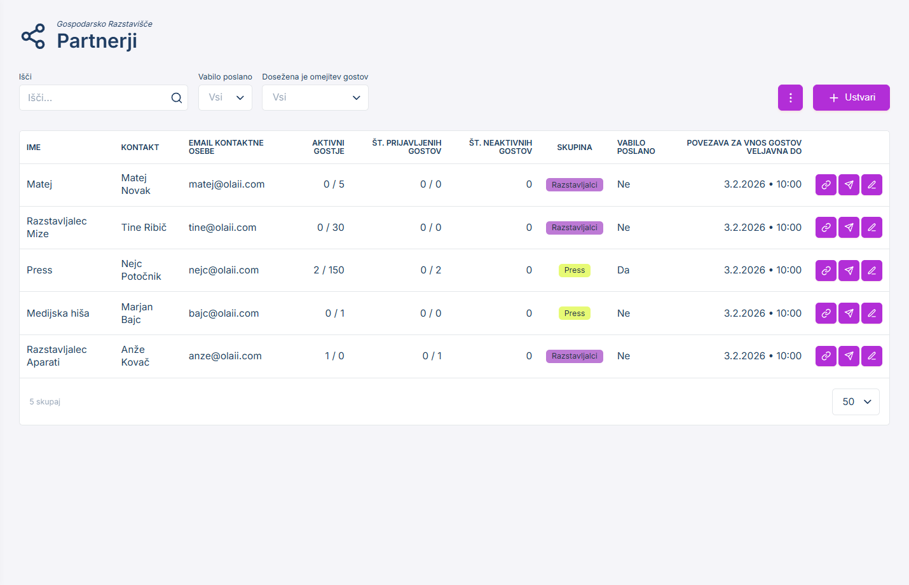909x585 pixels.
Task: Click link icon for Medijska hiša
Action: pos(826,313)
